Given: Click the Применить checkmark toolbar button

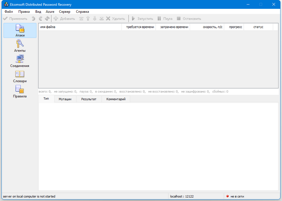Looking at the screenshot, I should coord(15,19).
